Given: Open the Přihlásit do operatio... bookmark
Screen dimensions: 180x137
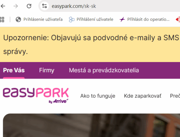Looking at the screenshot, I should [x=144, y=20].
